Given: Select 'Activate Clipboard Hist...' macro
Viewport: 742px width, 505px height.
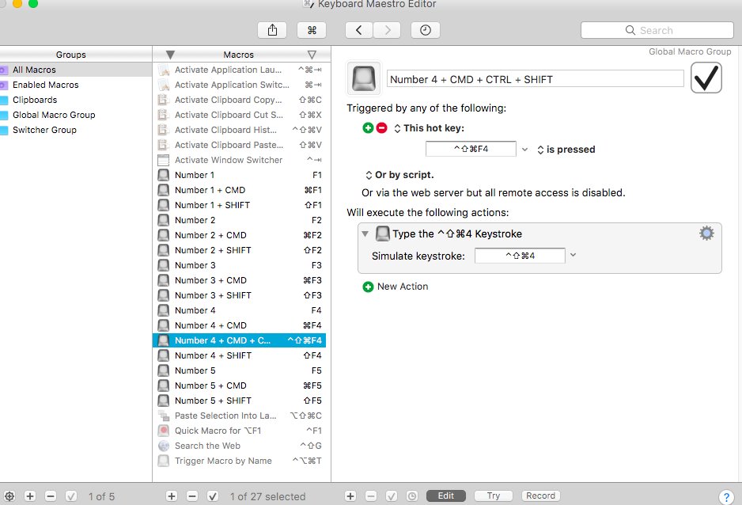Looking at the screenshot, I should point(240,130).
